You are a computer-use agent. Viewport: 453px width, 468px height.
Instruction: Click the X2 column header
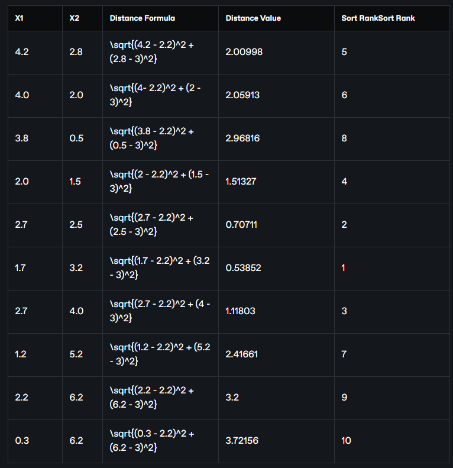click(x=74, y=18)
